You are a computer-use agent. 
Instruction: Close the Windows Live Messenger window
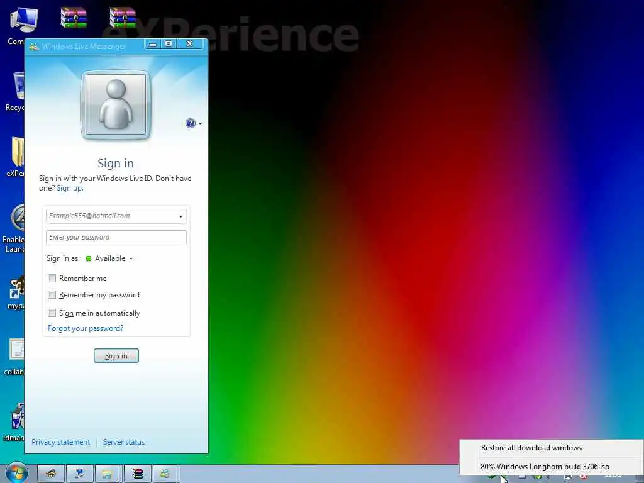pos(190,43)
